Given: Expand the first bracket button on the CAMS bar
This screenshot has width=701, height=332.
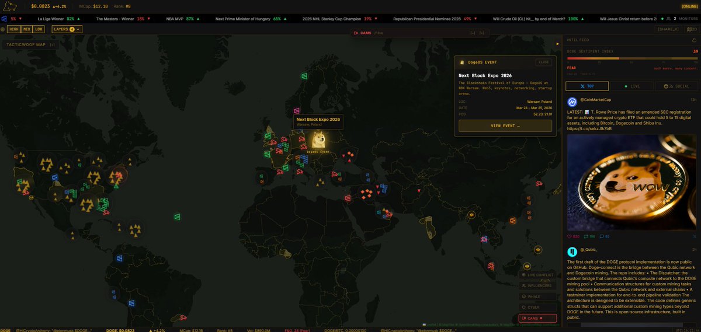Looking at the screenshot, I should (x=473, y=33).
